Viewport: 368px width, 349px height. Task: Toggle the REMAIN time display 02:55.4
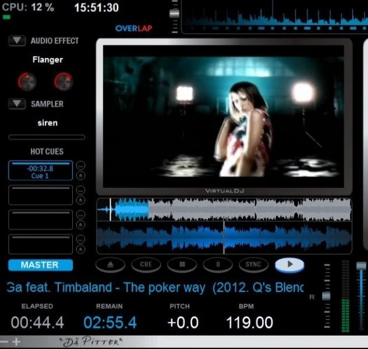[110, 322]
